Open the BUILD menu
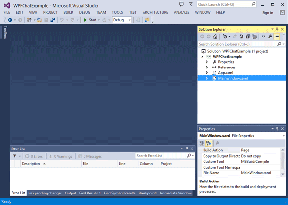 [68, 12]
